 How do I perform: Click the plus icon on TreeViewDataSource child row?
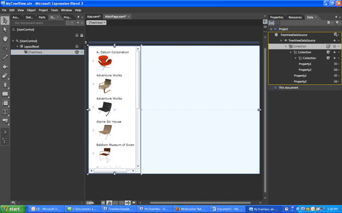(334, 40)
